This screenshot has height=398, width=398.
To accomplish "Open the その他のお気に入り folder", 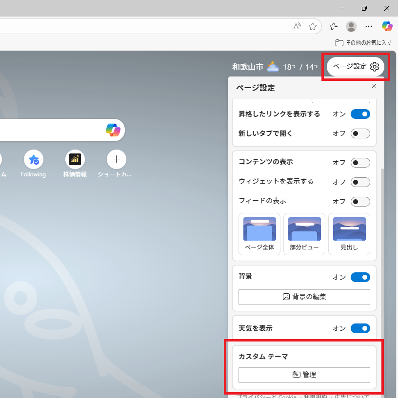I will pos(363,43).
